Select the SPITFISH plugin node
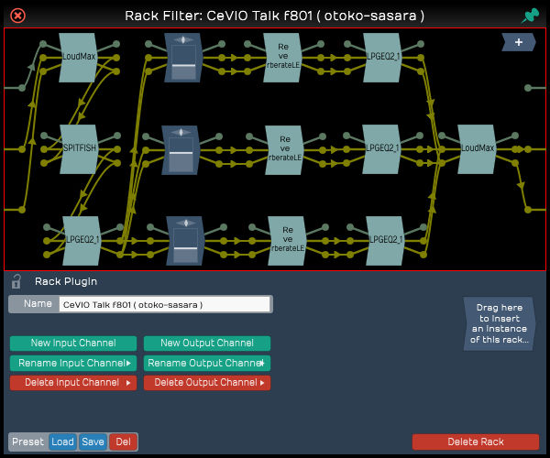Viewport: 550px width, 458px height. point(79,149)
